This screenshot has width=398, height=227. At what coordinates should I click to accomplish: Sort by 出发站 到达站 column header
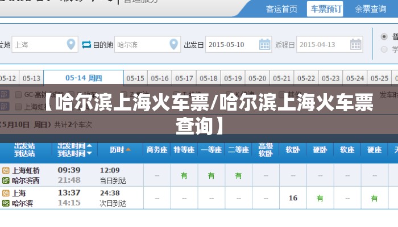pyautogui.click(x=24, y=149)
